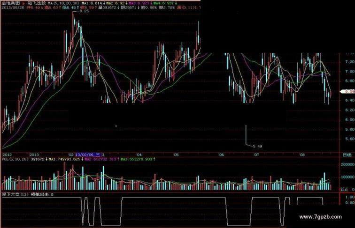The width and height of the screenshot is (355, 228).
Task: Click the 5.49 low price label
Action: pos(257,146)
